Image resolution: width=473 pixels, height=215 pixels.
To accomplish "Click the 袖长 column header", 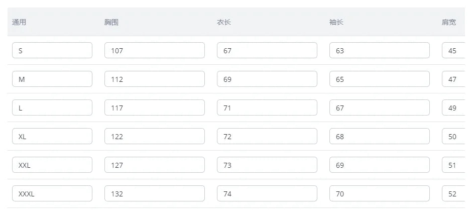I will 336,22.
